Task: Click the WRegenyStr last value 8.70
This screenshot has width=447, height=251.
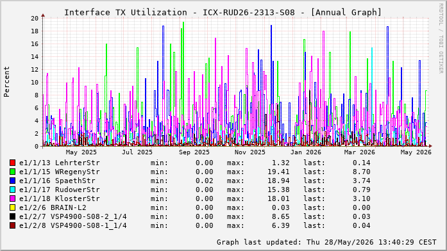Action: coord(362,172)
